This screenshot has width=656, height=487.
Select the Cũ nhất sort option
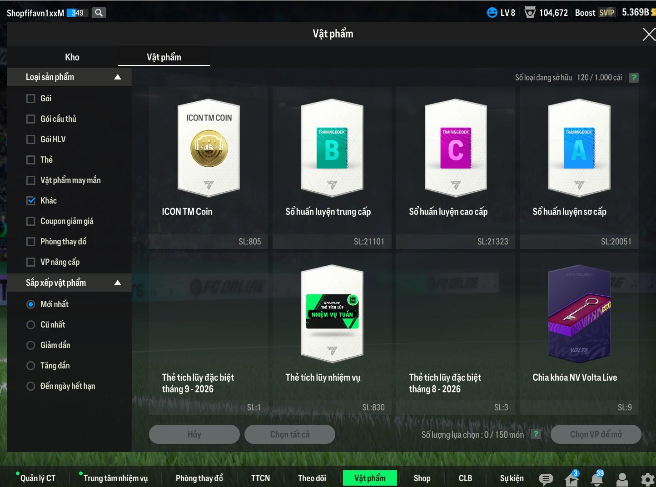(31, 325)
